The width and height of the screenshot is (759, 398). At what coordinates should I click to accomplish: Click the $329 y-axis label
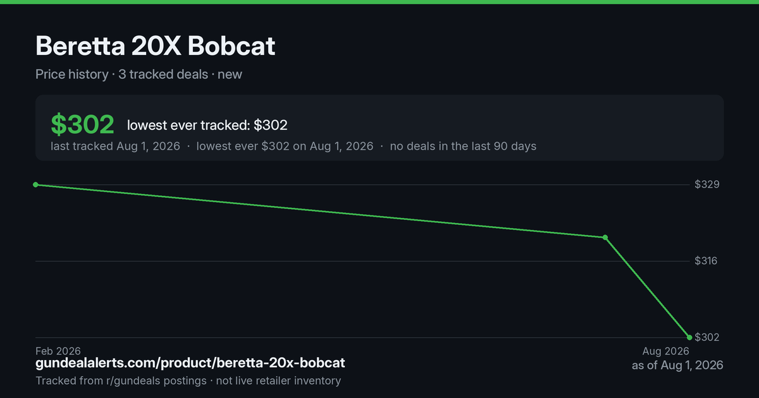(707, 184)
